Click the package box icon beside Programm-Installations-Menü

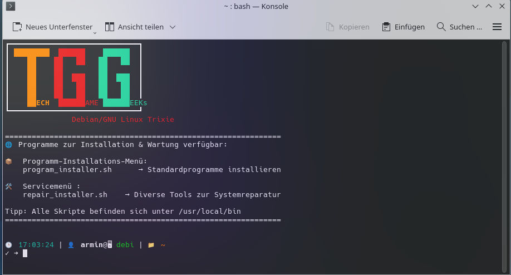(x=8, y=161)
